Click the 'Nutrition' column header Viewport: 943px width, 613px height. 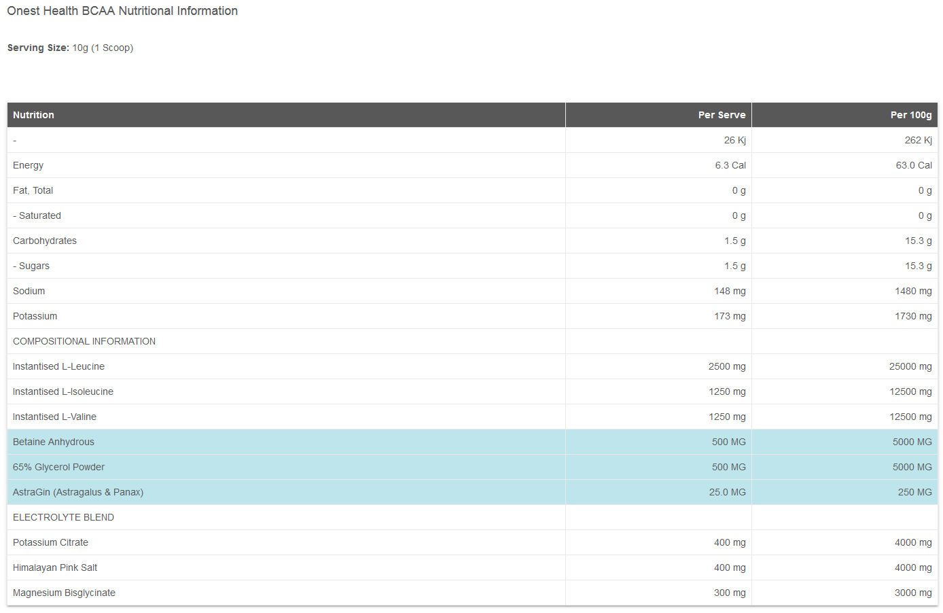coord(33,115)
